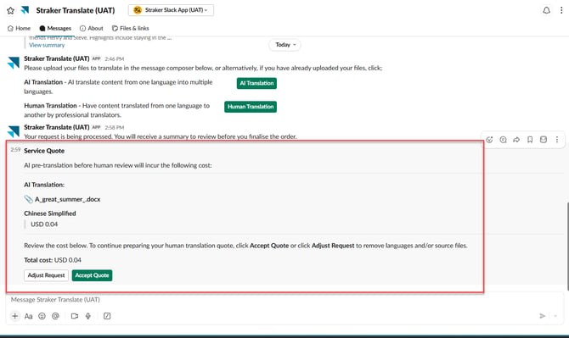Click the Total cost: USD 0.04 text
Screen dimensions: 569x338
(53, 260)
